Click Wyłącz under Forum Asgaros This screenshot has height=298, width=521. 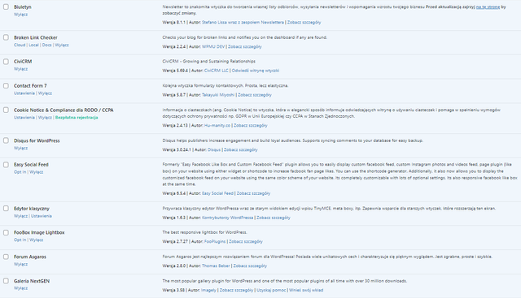20,265
